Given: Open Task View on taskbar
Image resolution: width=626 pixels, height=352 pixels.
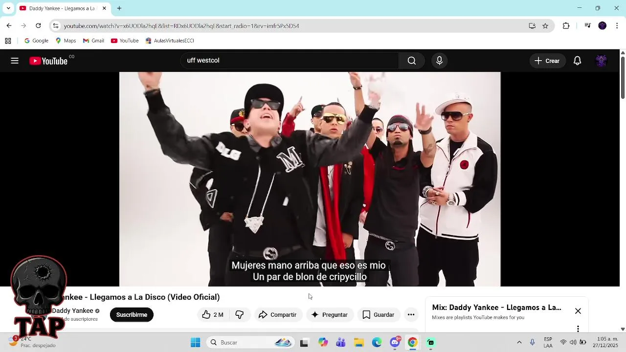Looking at the screenshot, I should pos(304,343).
